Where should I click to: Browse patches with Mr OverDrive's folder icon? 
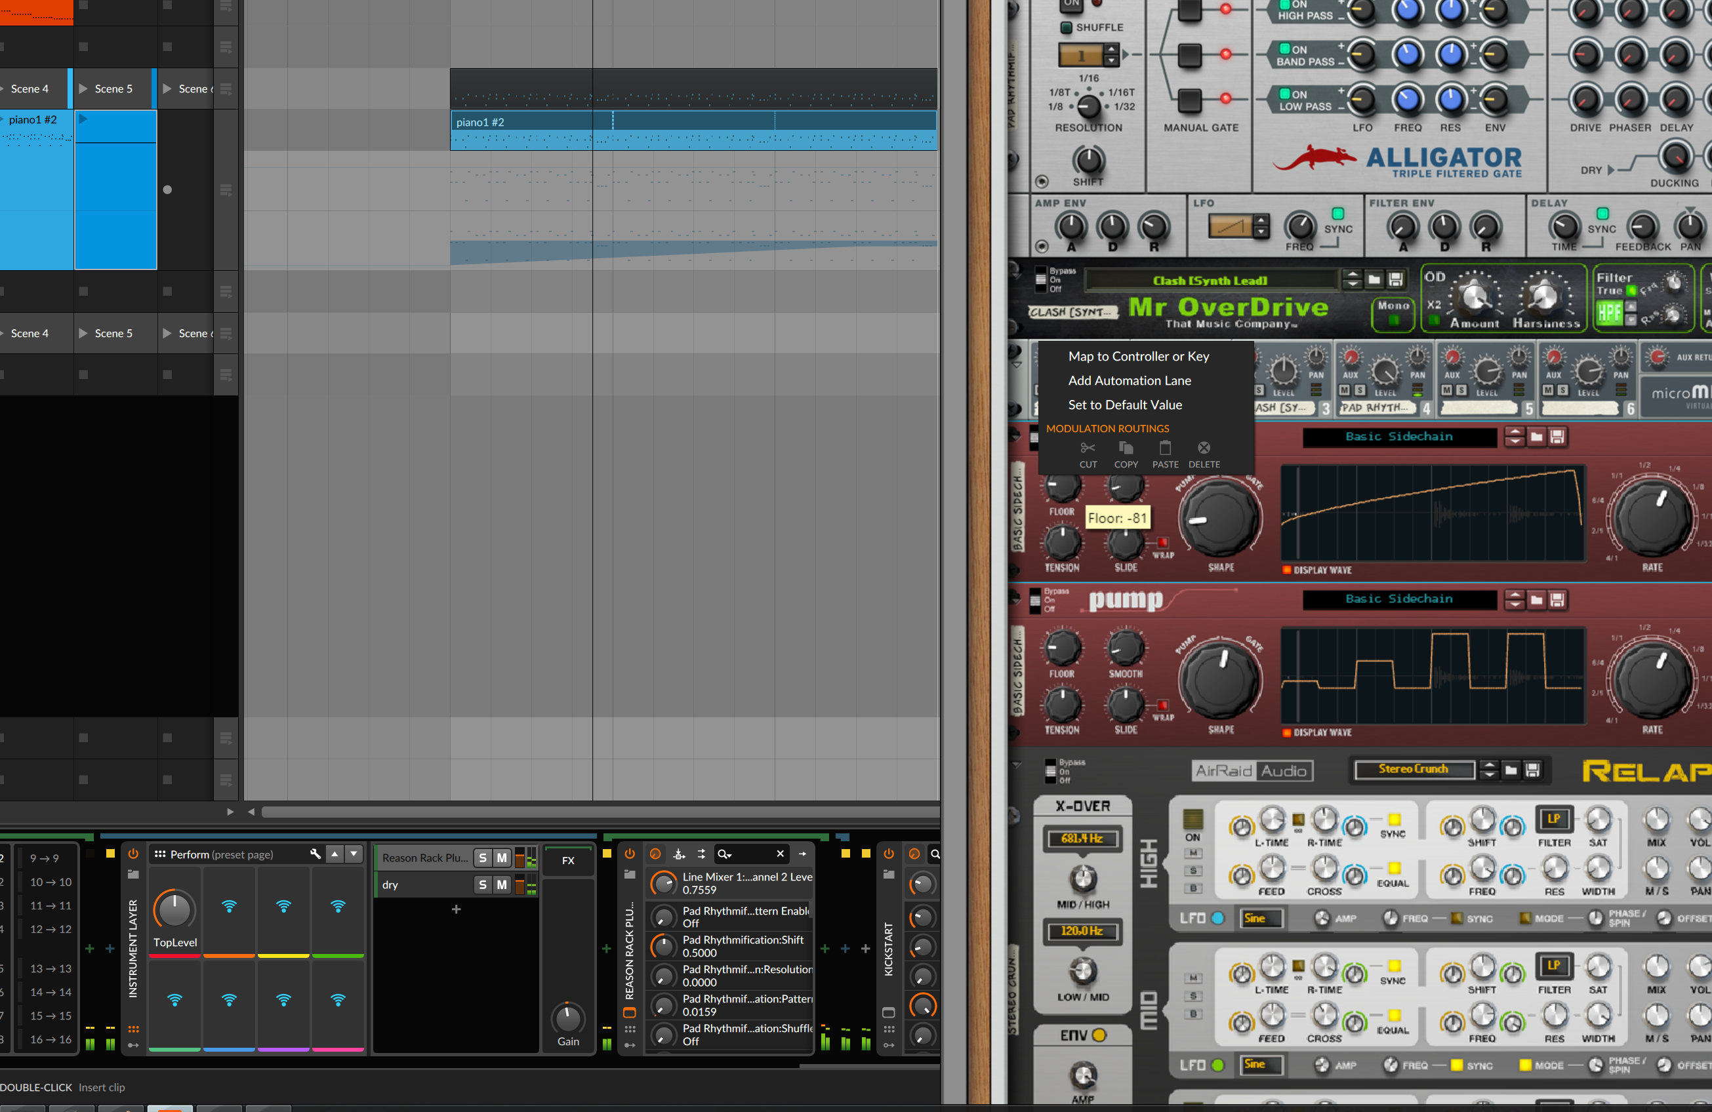click(x=1374, y=279)
